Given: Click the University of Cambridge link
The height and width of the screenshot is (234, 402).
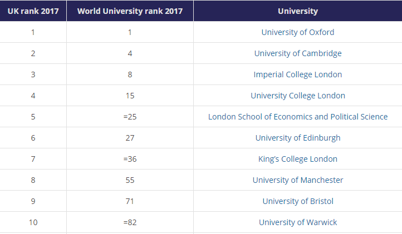Looking at the screenshot, I should [x=298, y=53].
